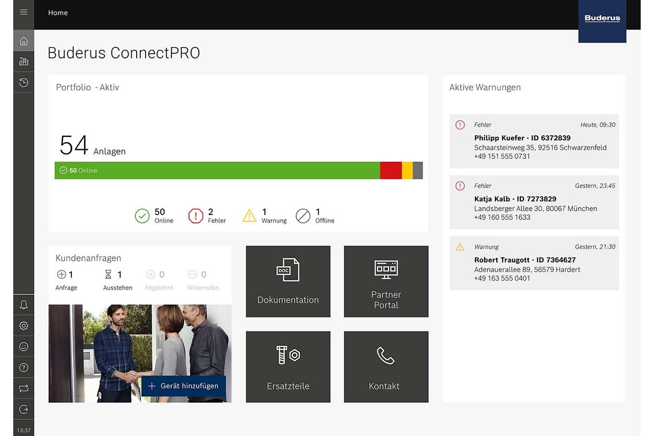Filter by the Offline status count
654x436 pixels.
(x=315, y=216)
